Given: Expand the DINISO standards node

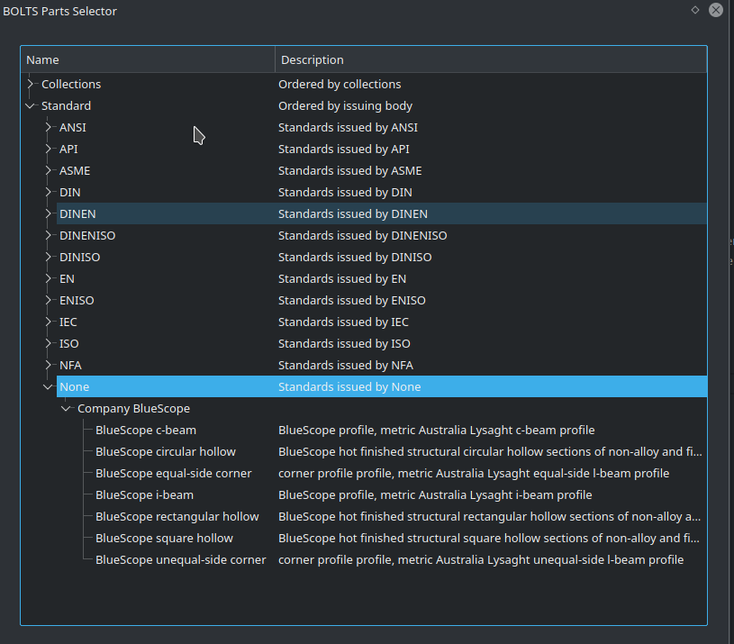Looking at the screenshot, I should coord(49,257).
